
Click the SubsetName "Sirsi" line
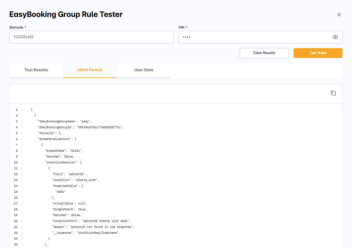coord(64,151)
